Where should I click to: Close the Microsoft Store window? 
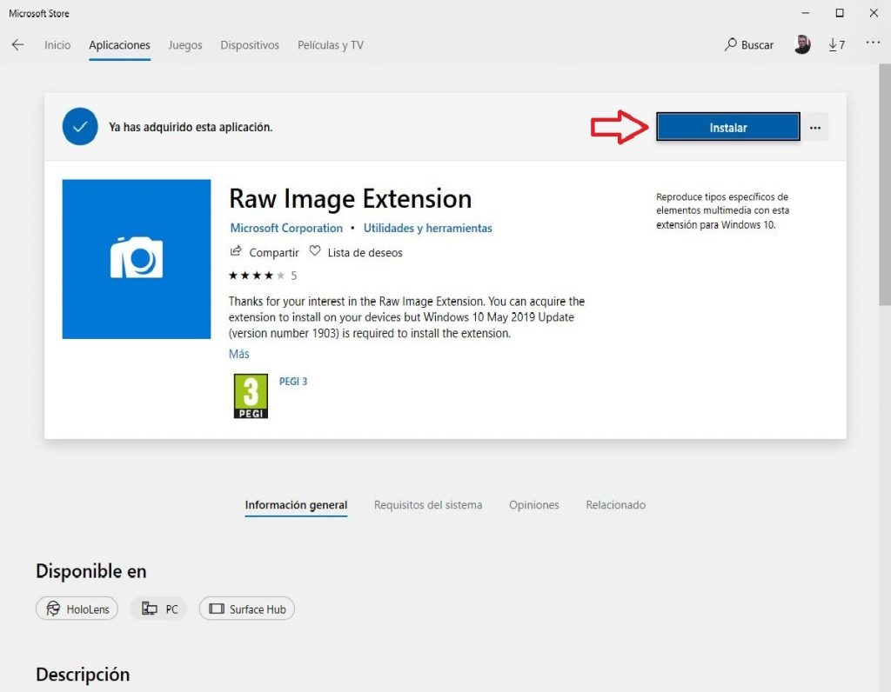[874, 12]
